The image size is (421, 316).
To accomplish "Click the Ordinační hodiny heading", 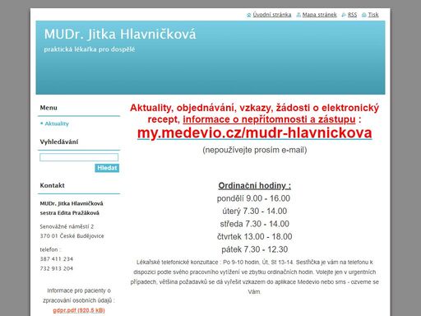I will (254, 186).
